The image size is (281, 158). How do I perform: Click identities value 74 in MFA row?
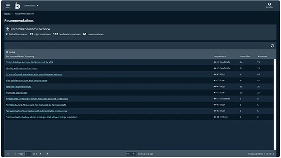241,62
